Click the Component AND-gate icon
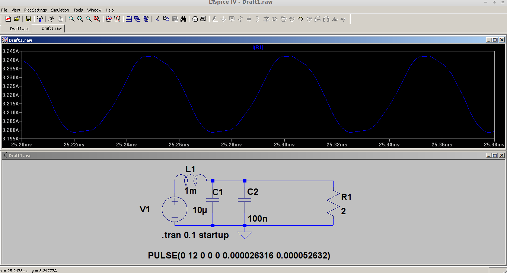This screenshot has width=507, height=273. (x=275, y=19)
